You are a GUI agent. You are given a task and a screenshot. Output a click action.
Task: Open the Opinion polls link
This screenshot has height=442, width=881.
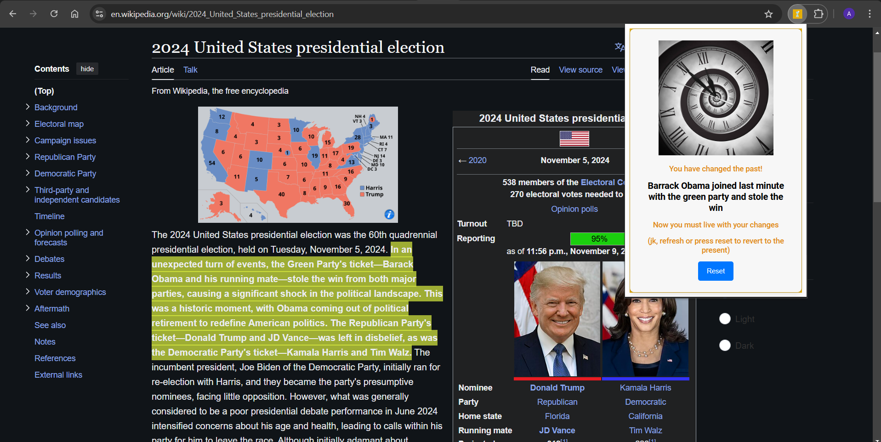tap(574, 209)
